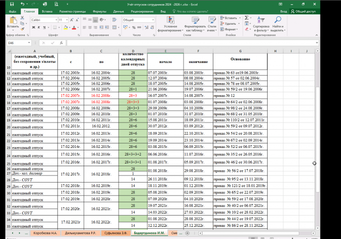Open Сортировка и фильтр menu
Screen dimensions: 341x239
261,24
